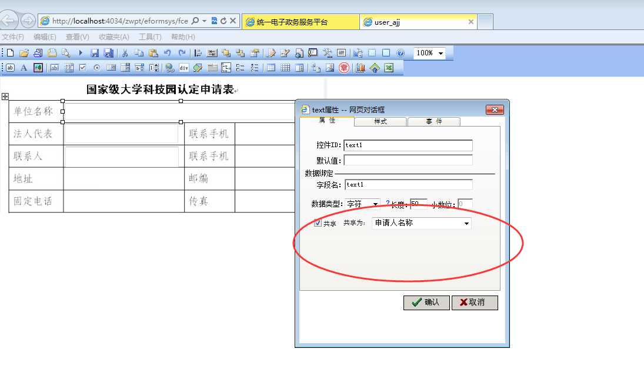Save the form using the floppy disk icon

[x=95, y=52]
